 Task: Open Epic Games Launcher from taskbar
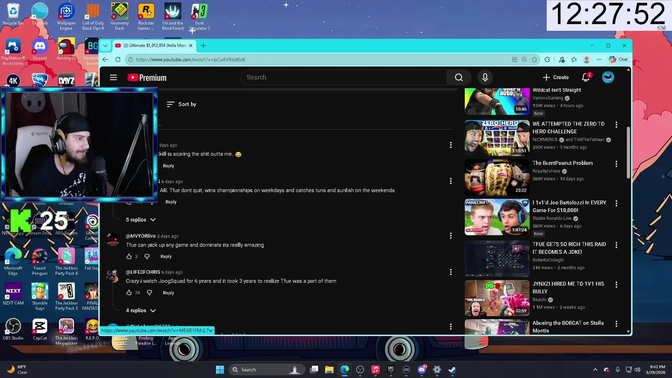(x=391, y=370)
